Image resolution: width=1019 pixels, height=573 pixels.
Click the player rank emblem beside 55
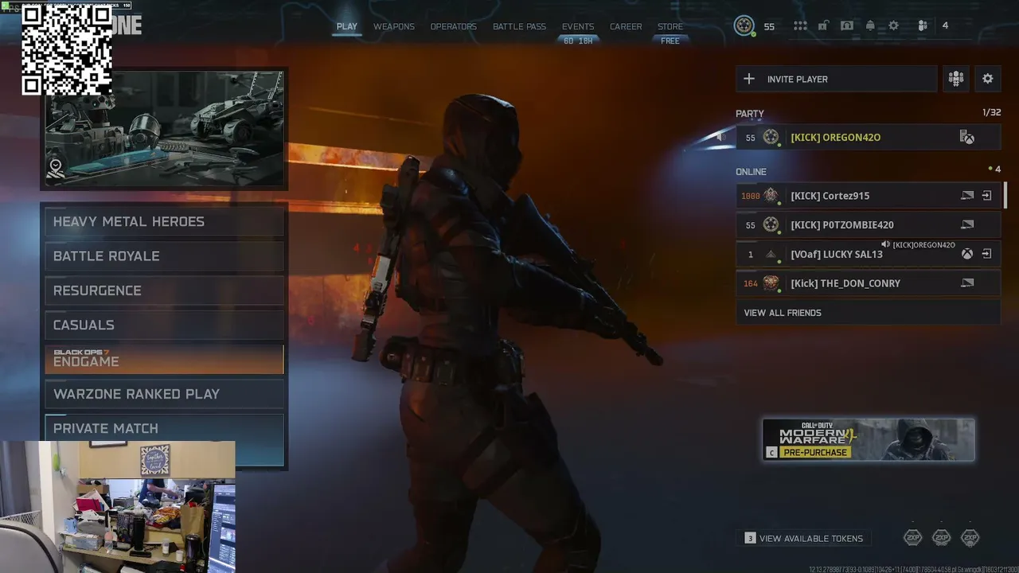744,25
